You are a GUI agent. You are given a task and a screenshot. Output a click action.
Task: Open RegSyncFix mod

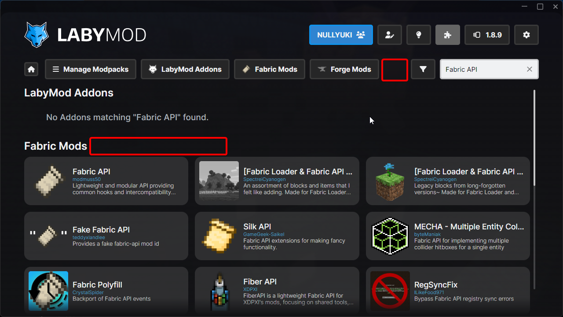[448, 291]
